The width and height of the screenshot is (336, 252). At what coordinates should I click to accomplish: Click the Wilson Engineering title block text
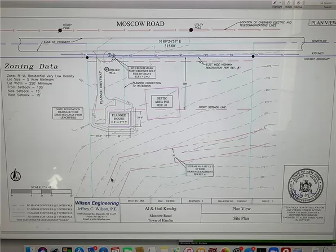click(97, 203)
